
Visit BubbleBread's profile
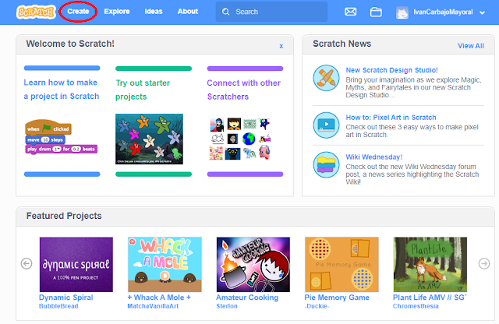point(58,306)
